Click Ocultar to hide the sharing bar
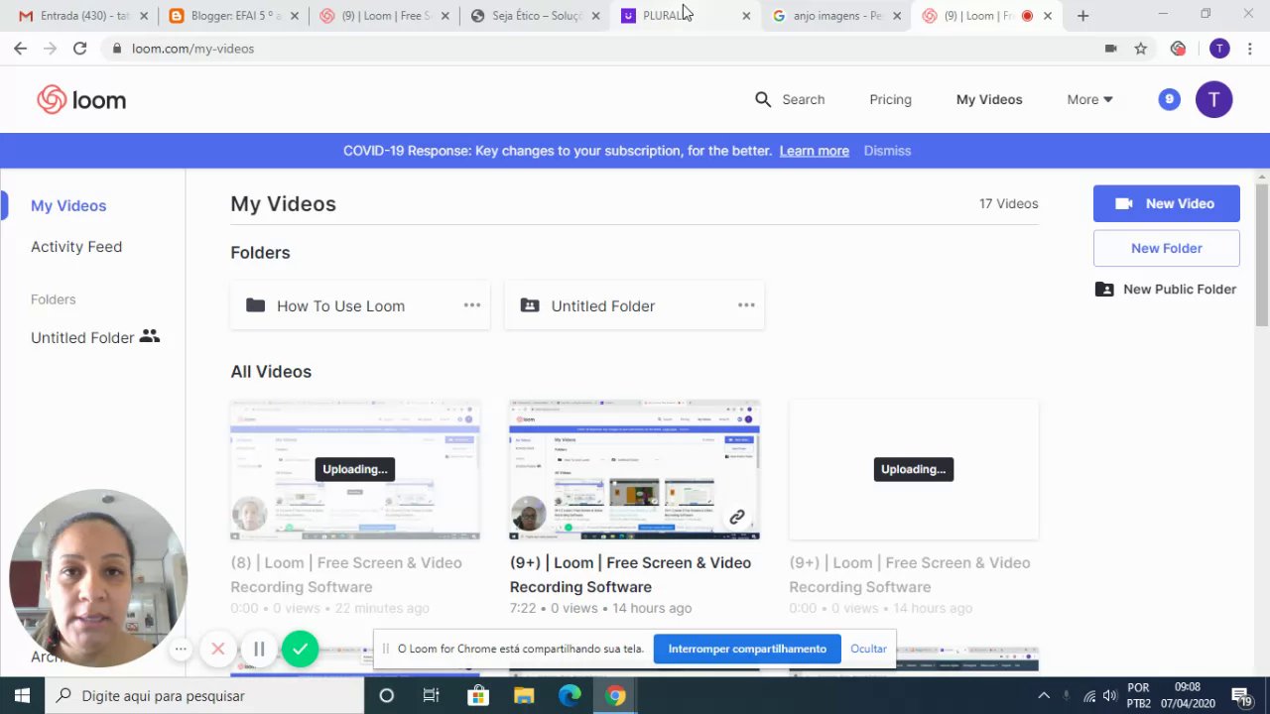Image resolution: width=1270 pixels, height=714 pixels. click(x=868, y=649)
